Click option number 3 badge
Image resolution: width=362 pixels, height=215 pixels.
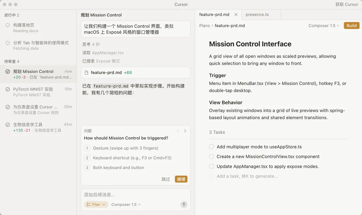click(x=87, y=168)
